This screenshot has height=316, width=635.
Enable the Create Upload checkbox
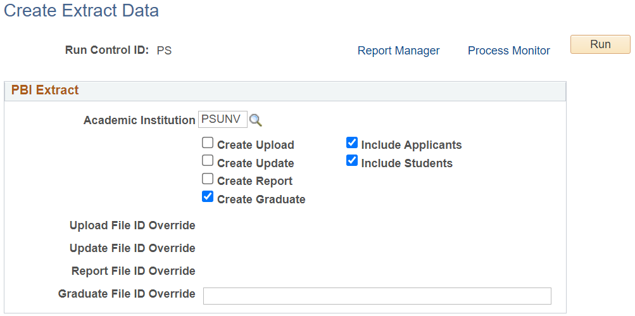coord(208,143)
